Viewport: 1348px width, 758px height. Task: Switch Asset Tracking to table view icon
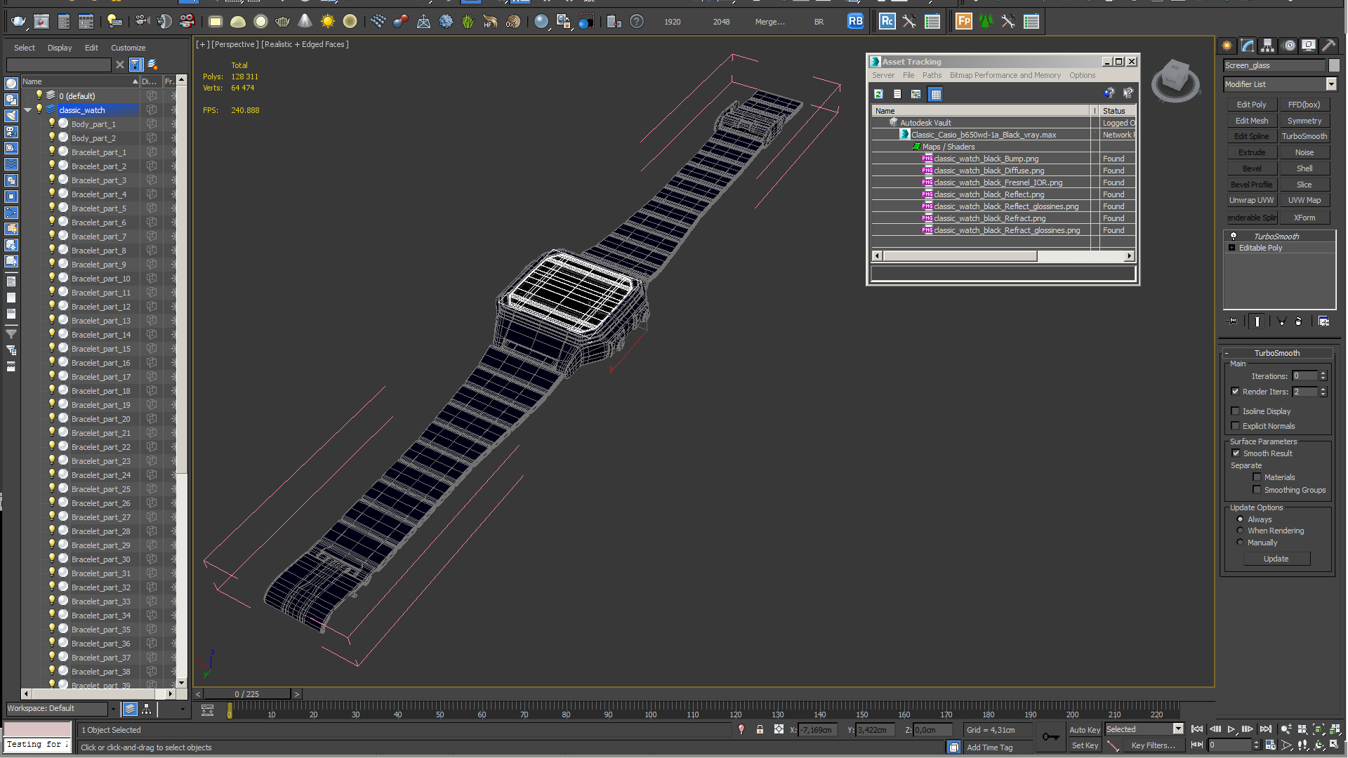[935, 94]
